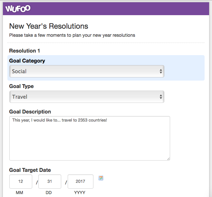This screenshot has height=197, width=212.
Task: Click the month field containing 12
Action: pos(21,182)
